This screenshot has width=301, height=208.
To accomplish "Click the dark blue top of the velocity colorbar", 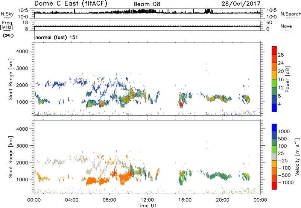I will (274, 128).
